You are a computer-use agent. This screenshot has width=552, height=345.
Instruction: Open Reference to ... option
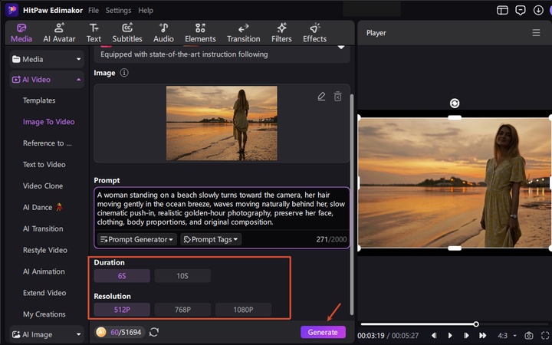pos(48,143)
